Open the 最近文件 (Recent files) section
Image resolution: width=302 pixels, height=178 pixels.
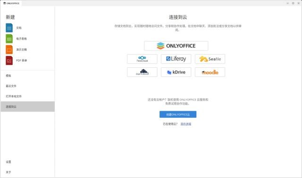point(27,86)
